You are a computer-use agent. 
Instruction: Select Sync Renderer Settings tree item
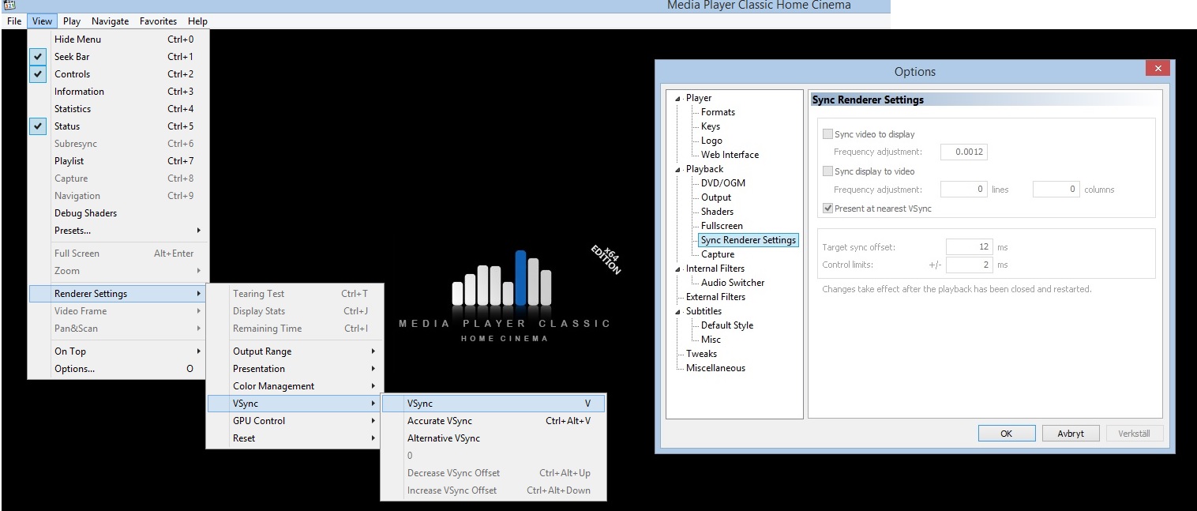749,240
